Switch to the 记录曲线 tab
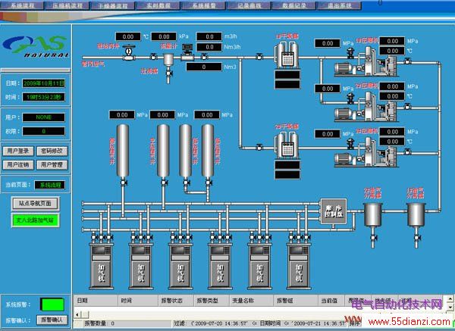Screen dimensions: 455x331 249,5
